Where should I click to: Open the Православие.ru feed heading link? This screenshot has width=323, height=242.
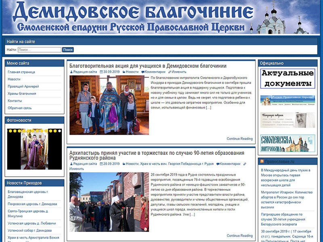(x=279, y=162)
